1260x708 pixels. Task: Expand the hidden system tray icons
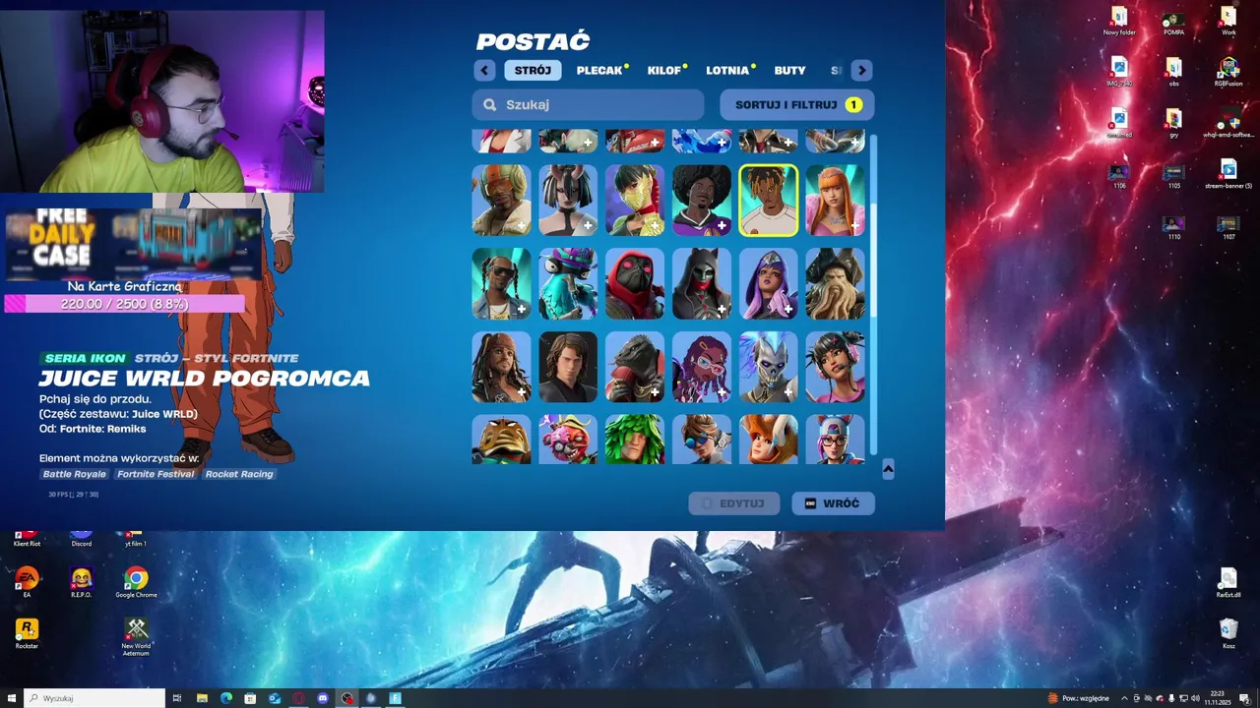coord(1124,698)
